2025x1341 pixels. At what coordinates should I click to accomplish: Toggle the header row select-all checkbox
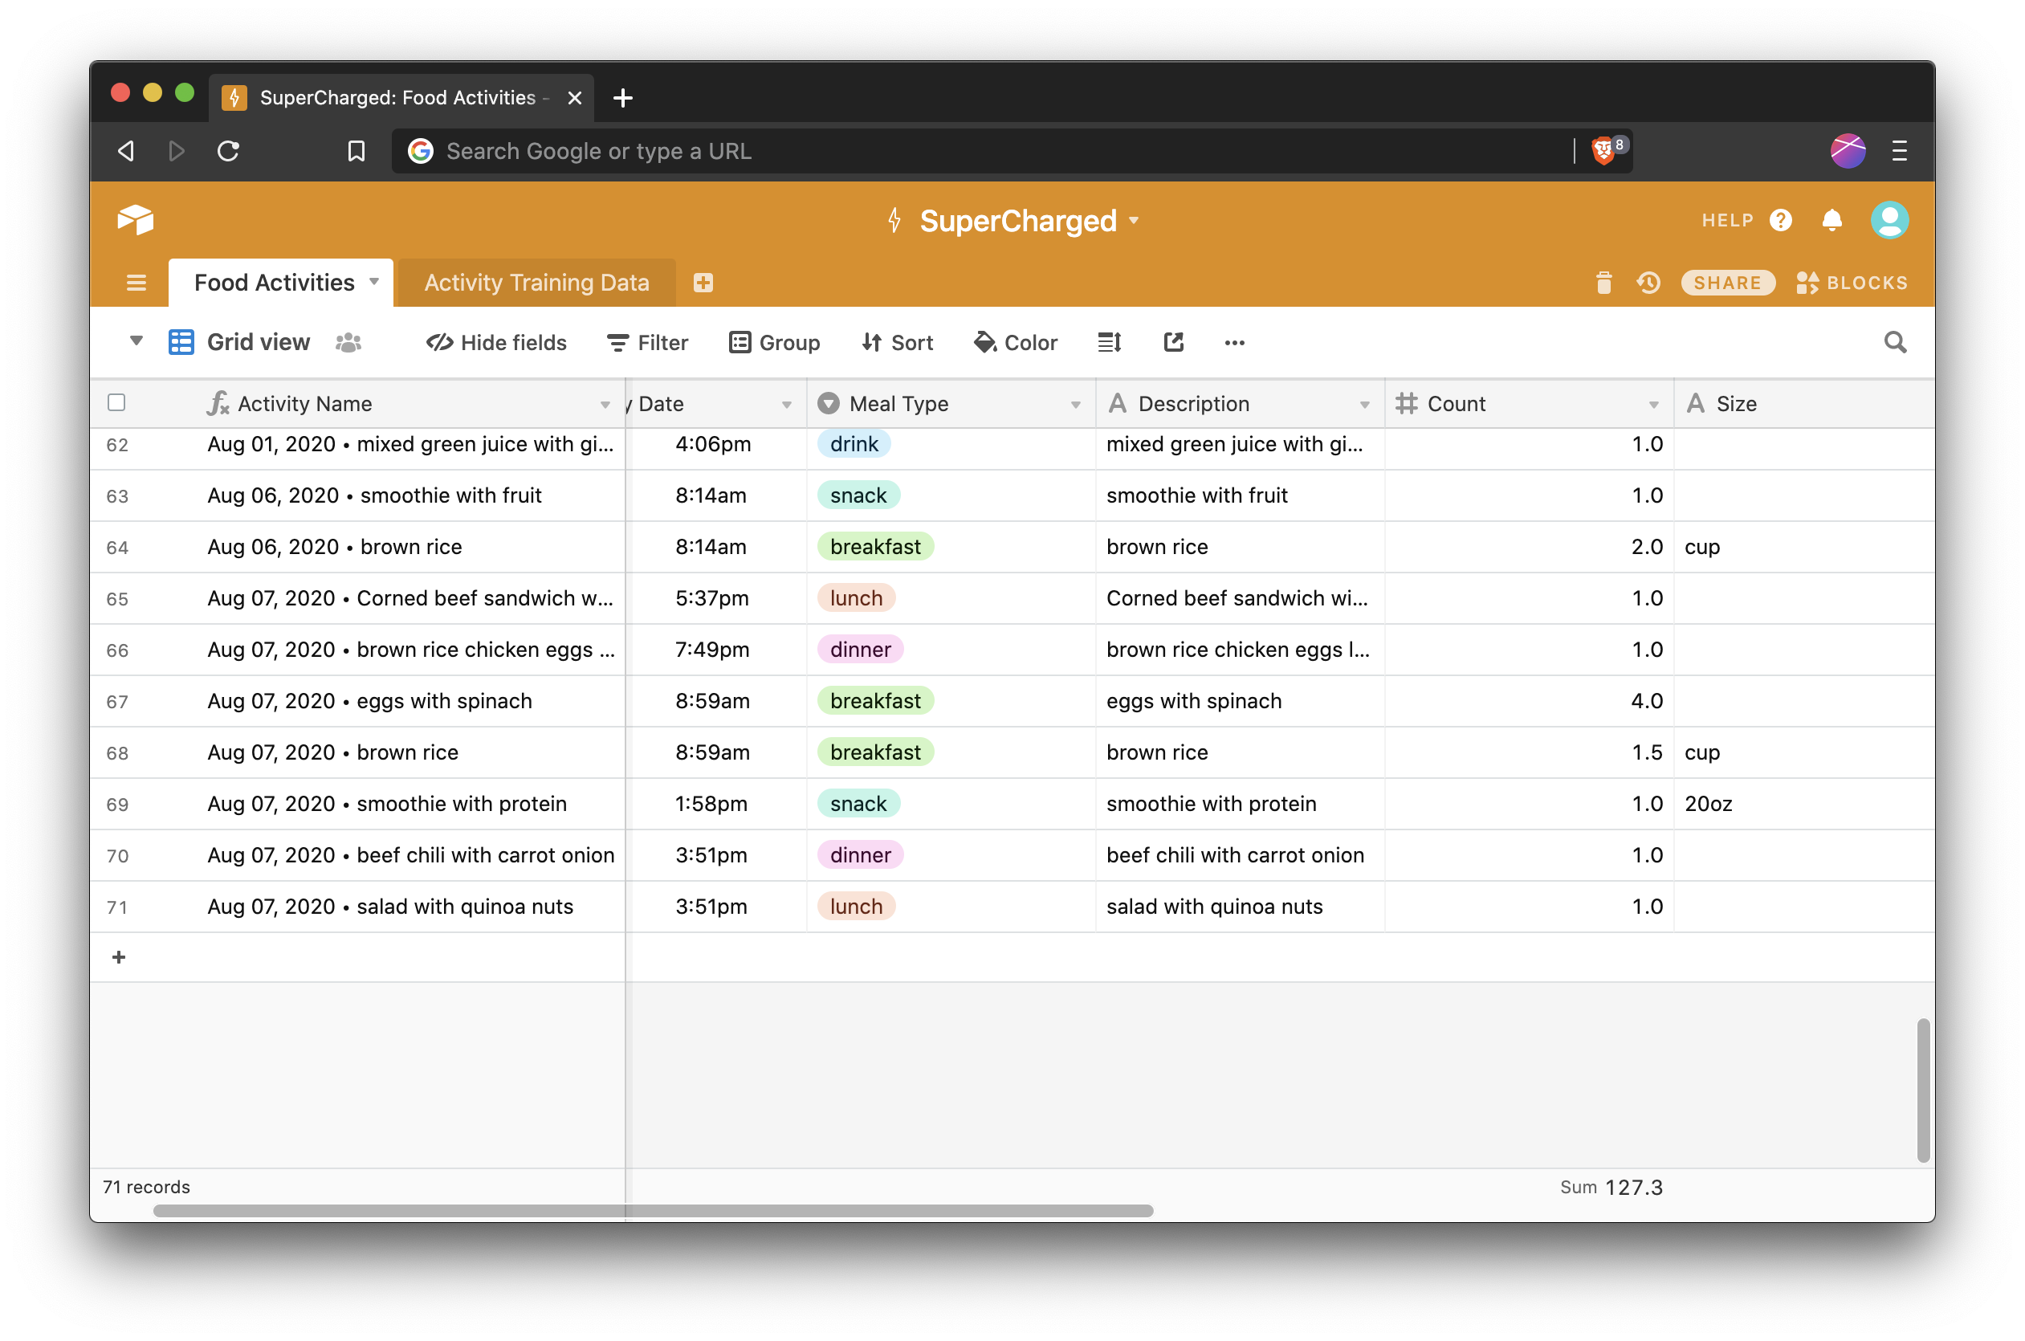click(116, 401)
